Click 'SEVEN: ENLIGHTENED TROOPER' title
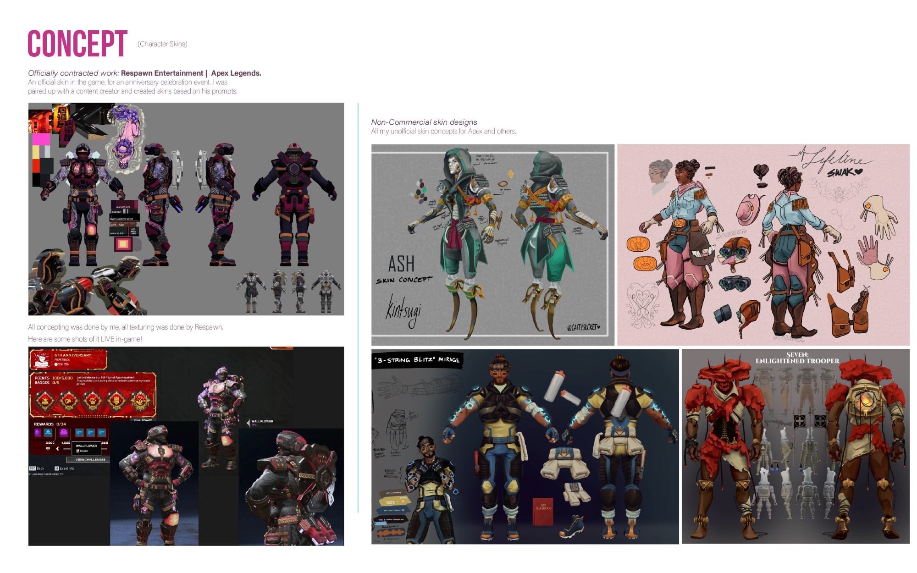 797,358
